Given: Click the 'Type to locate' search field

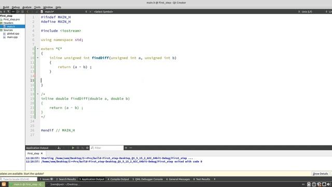Looking at the screenshot, I should click(19, 179).
